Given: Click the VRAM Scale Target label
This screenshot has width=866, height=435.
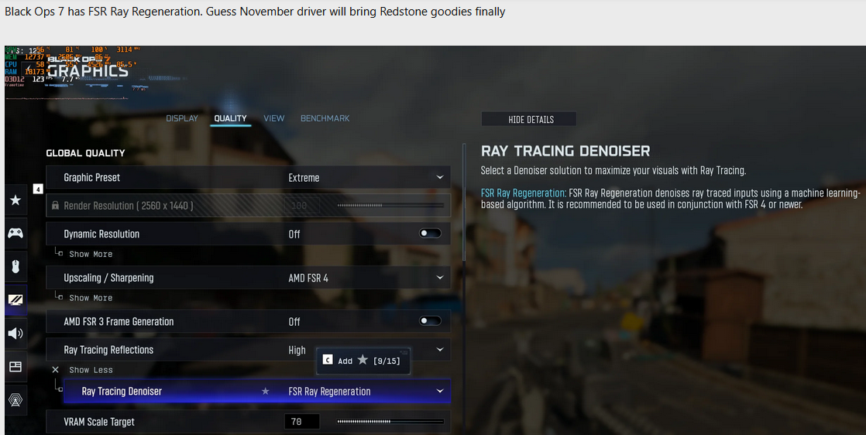Looking at the screenshot, I should coord(99,422).
